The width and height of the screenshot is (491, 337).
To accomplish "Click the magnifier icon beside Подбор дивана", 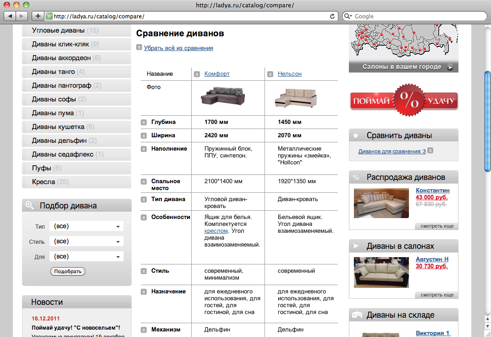I will click(30, 206).
